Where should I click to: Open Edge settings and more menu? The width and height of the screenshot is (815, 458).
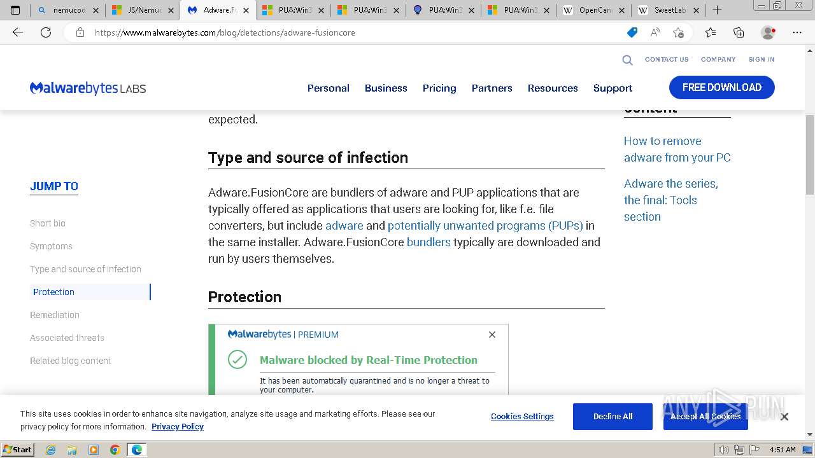(797, 32)
